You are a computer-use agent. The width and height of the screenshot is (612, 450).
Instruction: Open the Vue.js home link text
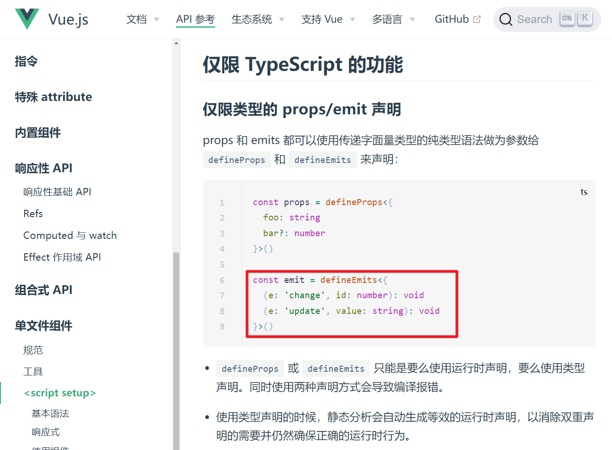point(68,19)
